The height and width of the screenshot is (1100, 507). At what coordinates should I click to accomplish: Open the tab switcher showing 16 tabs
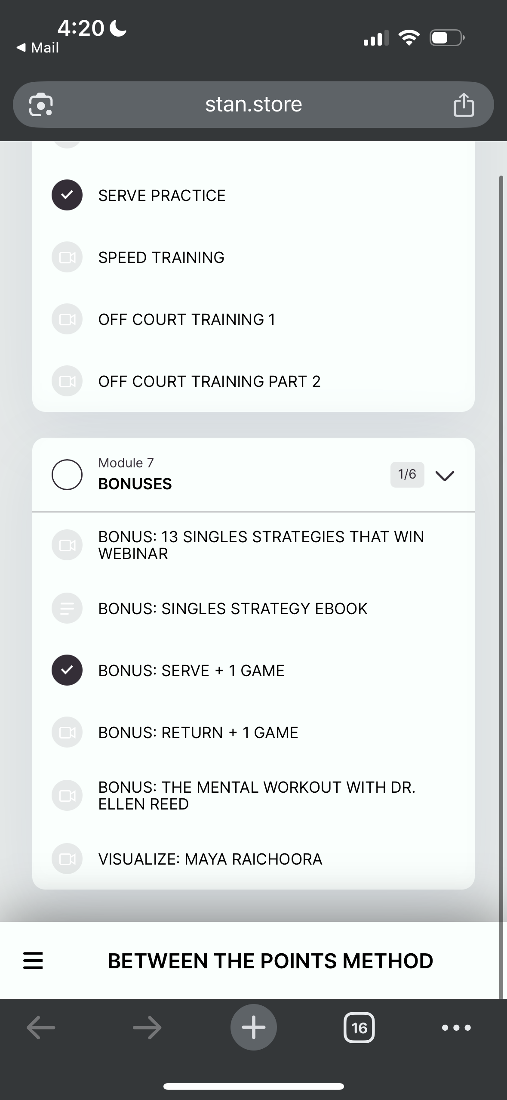359,1028
